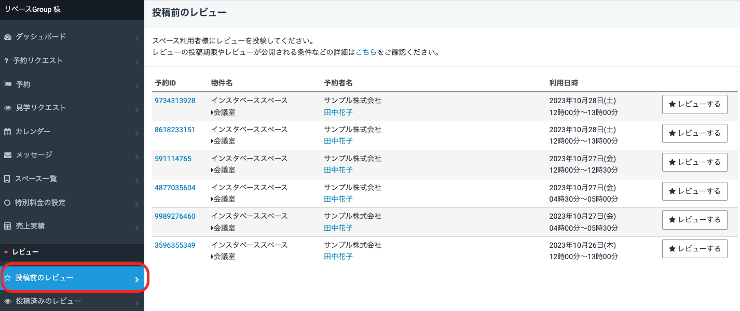This screenshot has width=740, height=311.
Task: Open the 見学リクエスト menu item
Action: tap(72, 108)
